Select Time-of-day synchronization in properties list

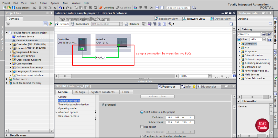[73, 104]
